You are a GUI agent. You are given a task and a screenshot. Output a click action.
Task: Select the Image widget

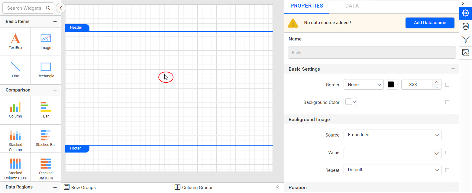(x=46, y=42)
